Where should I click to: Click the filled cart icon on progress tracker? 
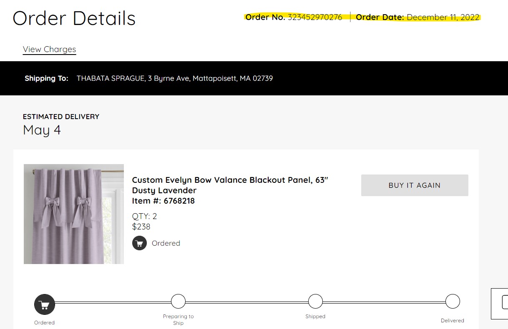coord(44,304)
